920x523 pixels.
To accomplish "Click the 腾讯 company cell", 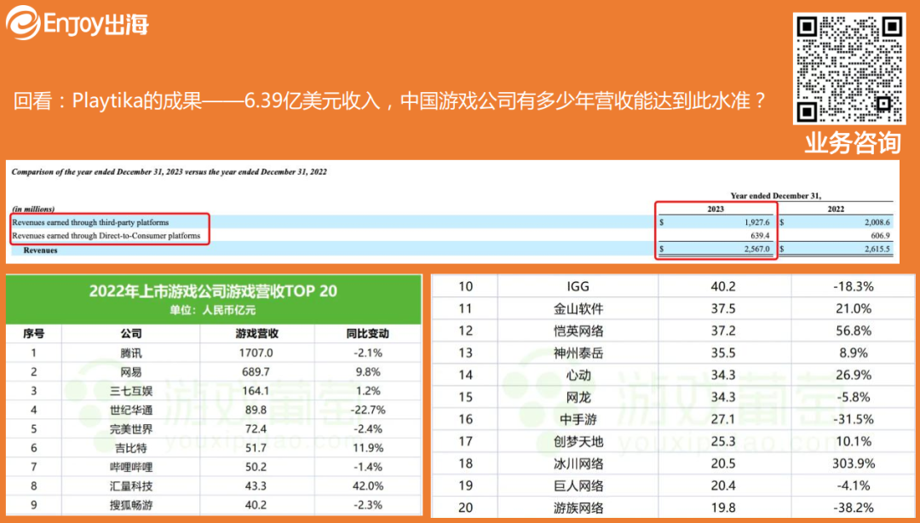I will click(x=131, y=353).
